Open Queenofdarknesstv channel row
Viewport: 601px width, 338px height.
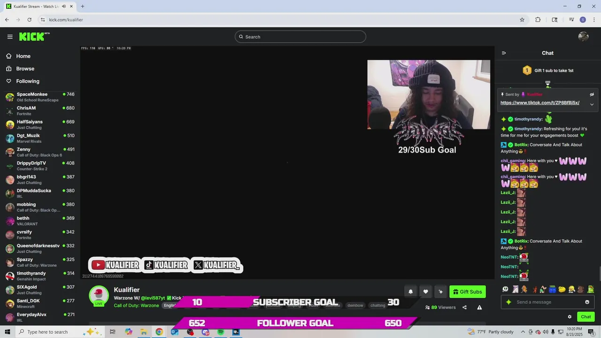(x=40, y=248)
